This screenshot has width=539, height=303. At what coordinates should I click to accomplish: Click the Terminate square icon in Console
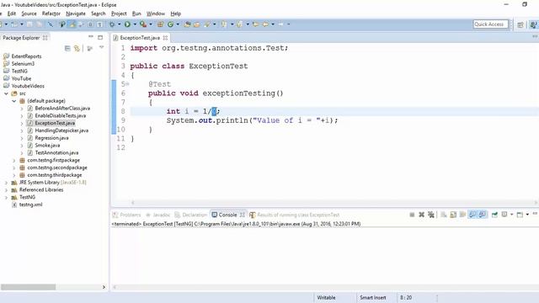(412, 215)
